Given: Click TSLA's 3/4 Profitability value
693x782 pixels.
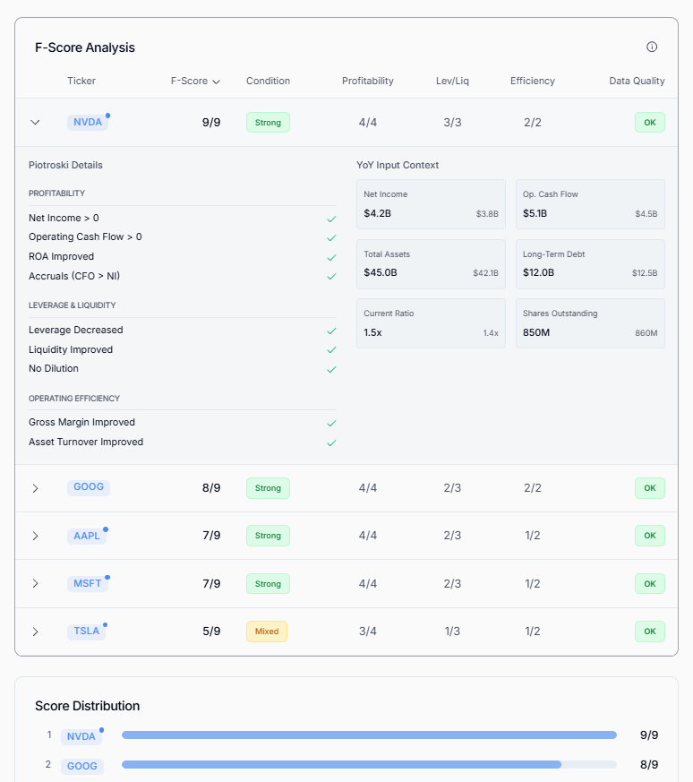Looking at the screenshot, I should (x=368, y=632).
